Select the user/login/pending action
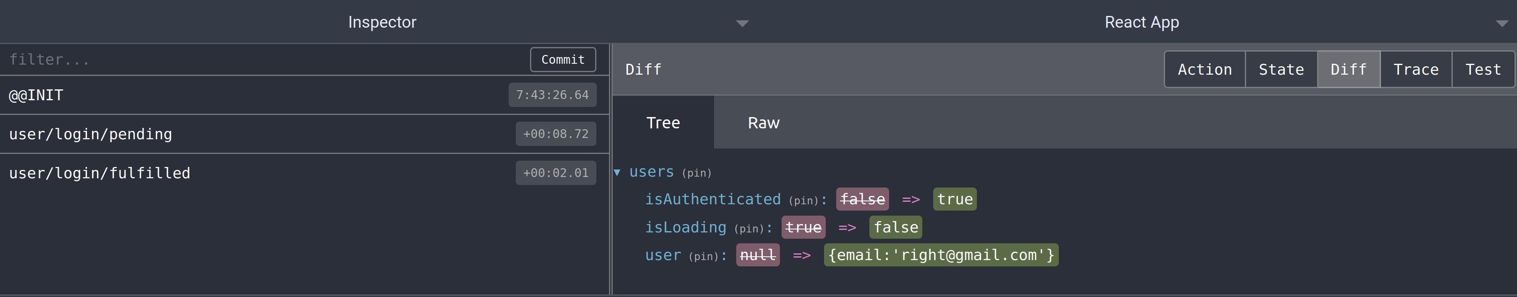Image resolution: width=1517 pixels, height=297 pixels. point(253,134)
